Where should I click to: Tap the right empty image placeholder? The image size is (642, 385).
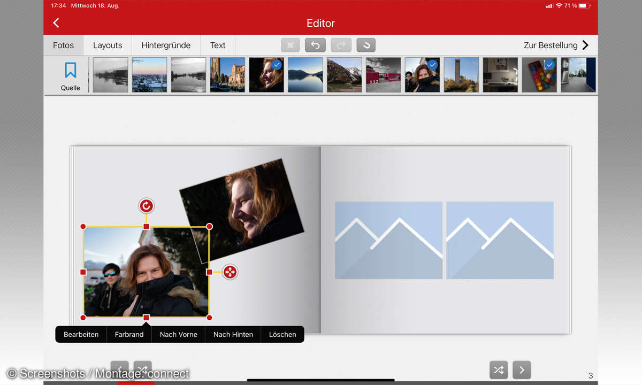pos(500,240)
